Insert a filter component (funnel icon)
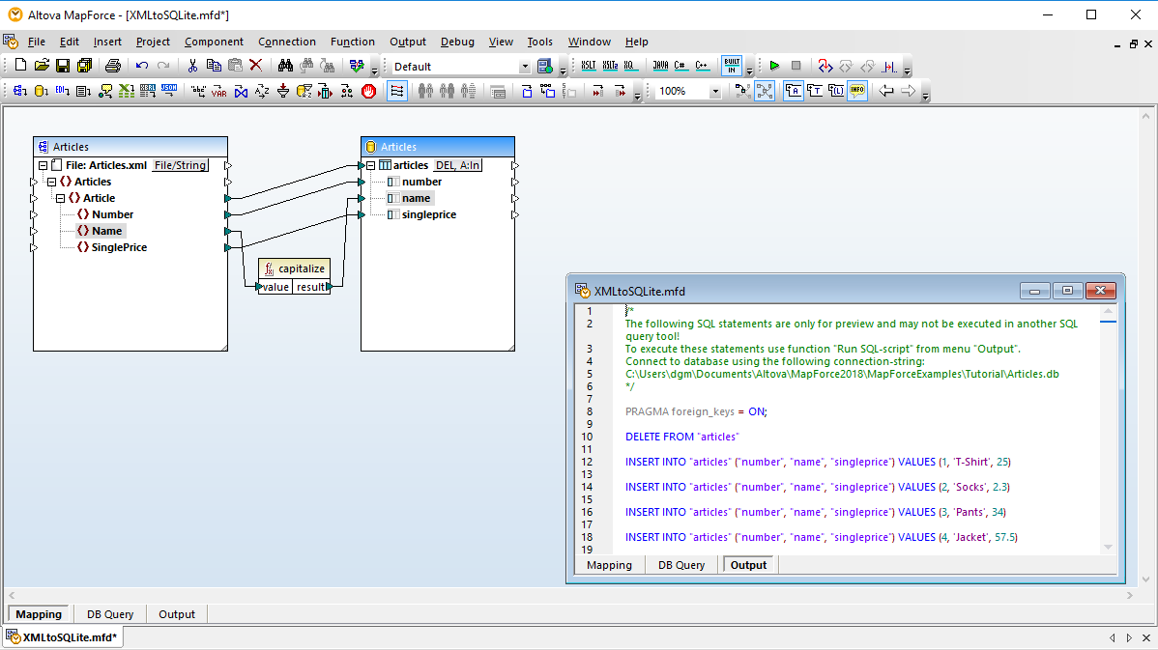Viewport: 1158px width, 650px height. (283, 91)
